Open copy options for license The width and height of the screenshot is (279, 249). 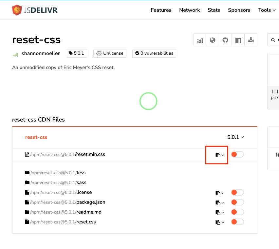tap(220, 193)
